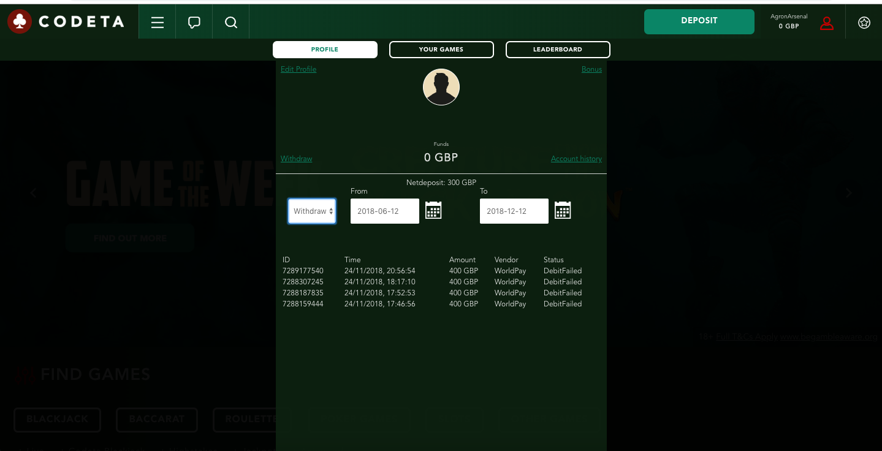Click the DEPOSIT button
Screen dimensions: 882x451
(699, 21)
